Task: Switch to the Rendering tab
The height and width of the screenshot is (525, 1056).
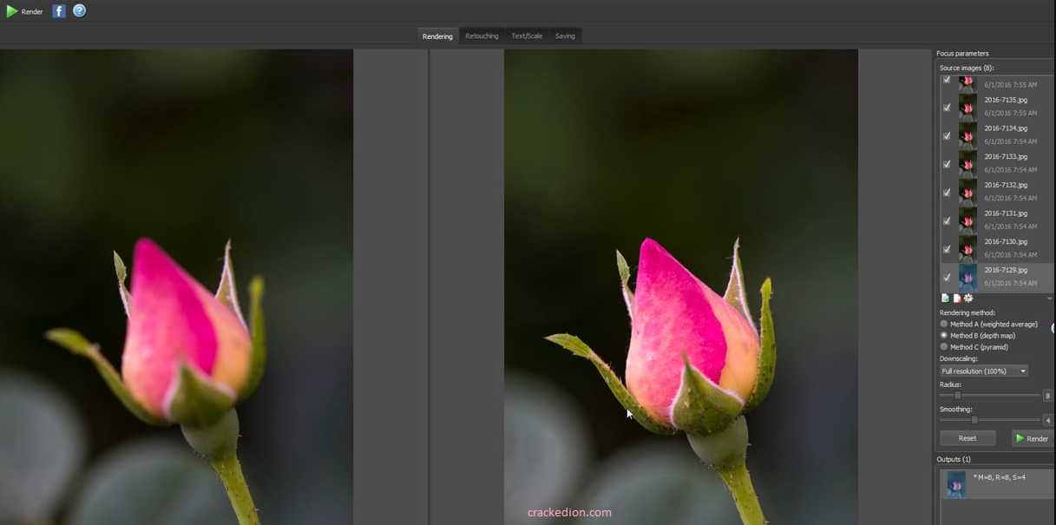Action: 437,36
